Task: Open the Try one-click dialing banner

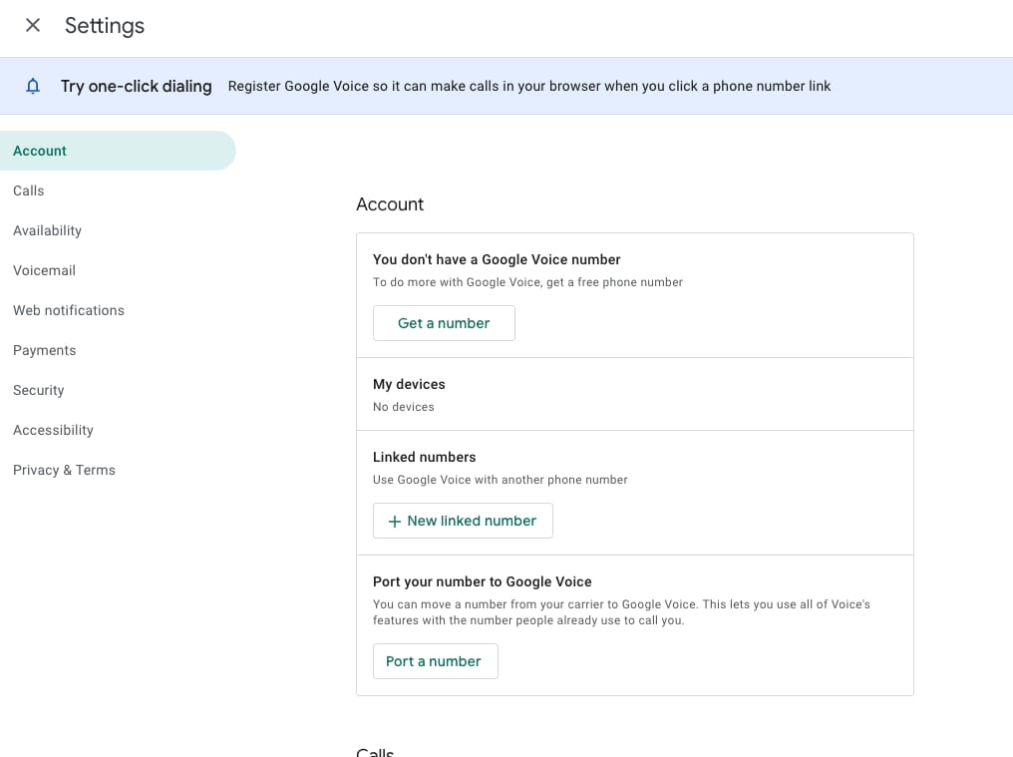Action: pos(136,86)
